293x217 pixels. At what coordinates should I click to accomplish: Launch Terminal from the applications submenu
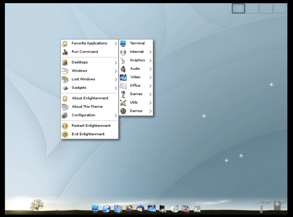click(x=136, y=43)
